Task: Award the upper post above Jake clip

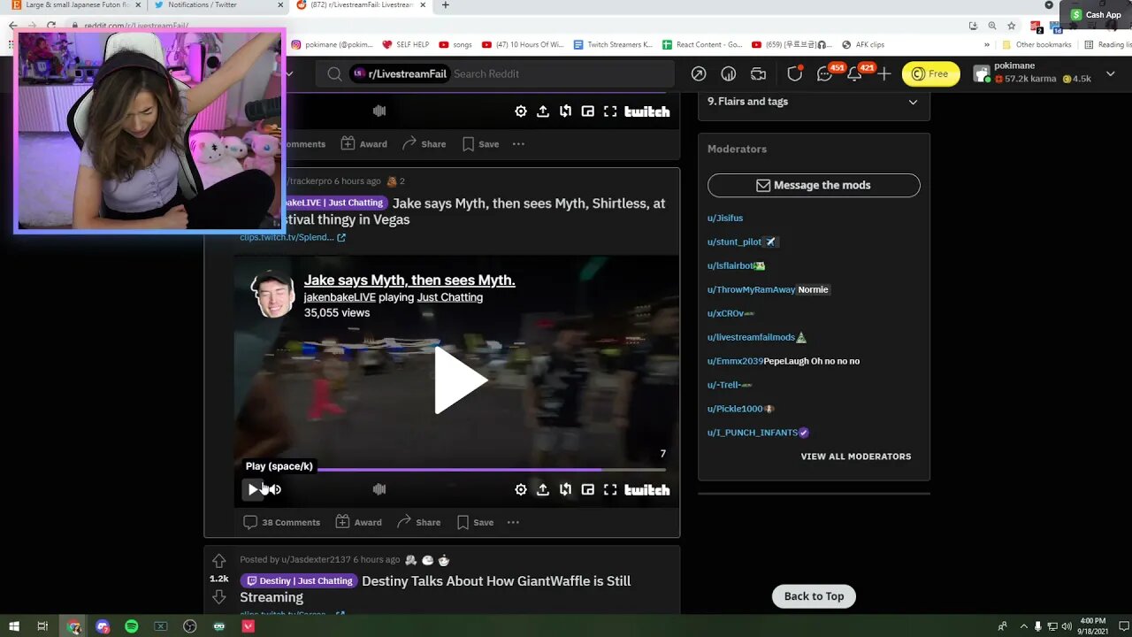Action: [x=364, y=144]
